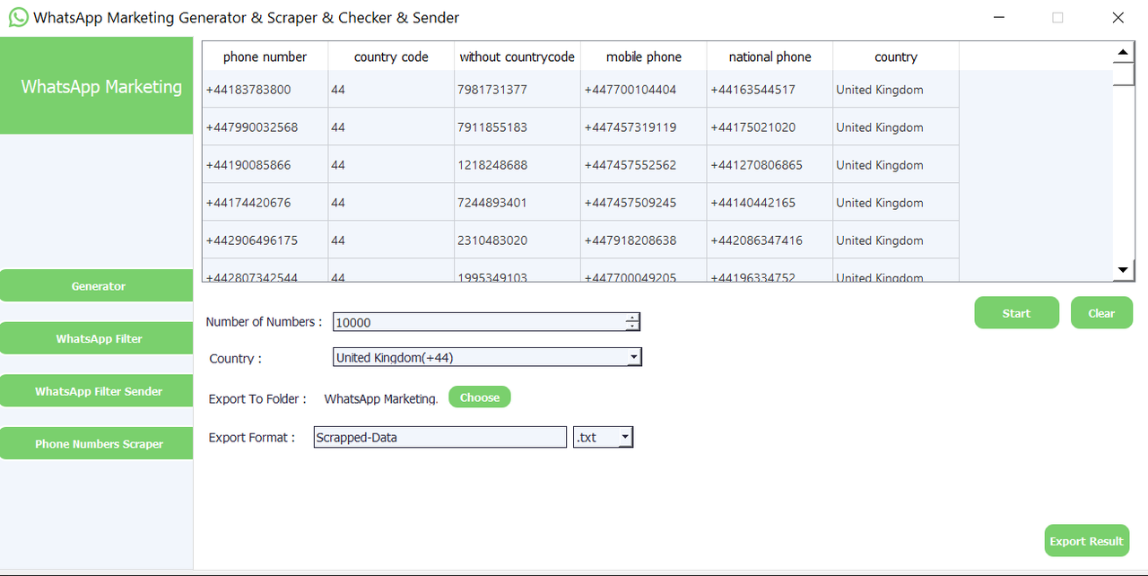
Task: Export the result to file
Action: pyautogui.click(x=1086, y=541)
